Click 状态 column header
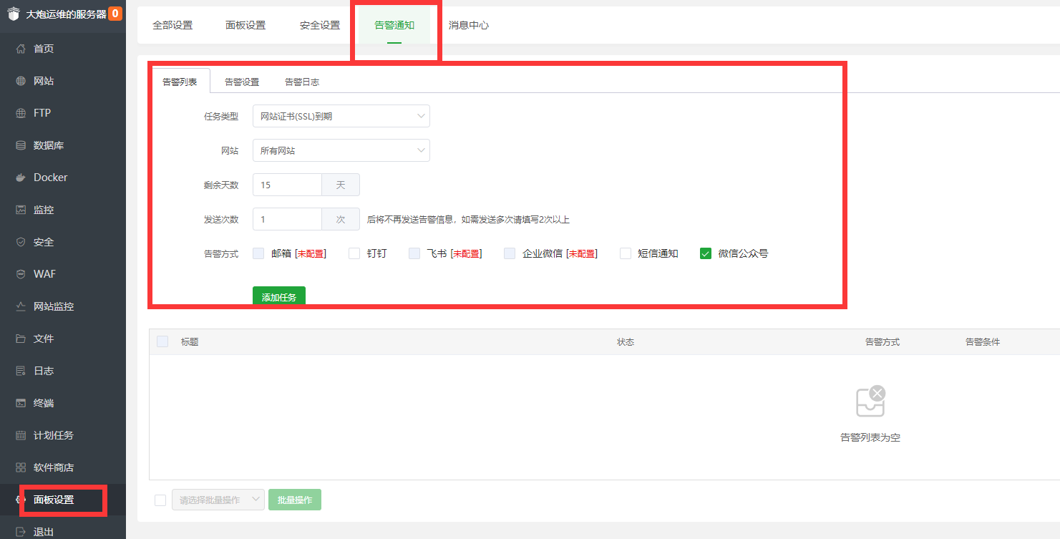Viewport: 1060px width, 539px height. click(x=626, y=342)
